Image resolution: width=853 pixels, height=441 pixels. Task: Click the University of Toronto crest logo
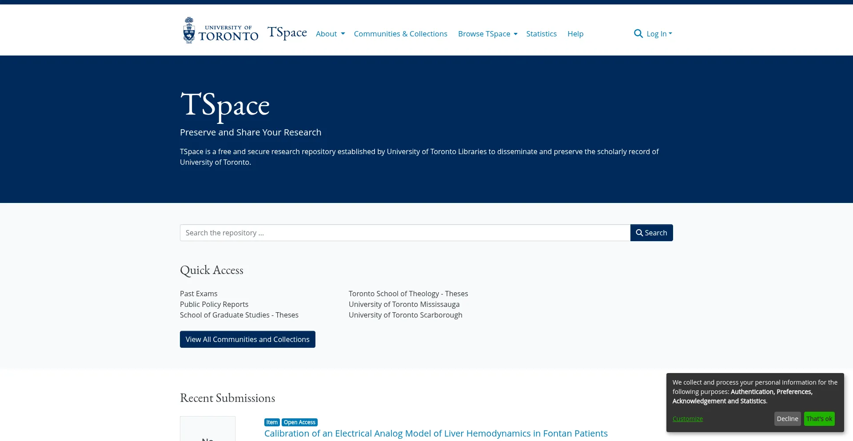click(189, 30)
